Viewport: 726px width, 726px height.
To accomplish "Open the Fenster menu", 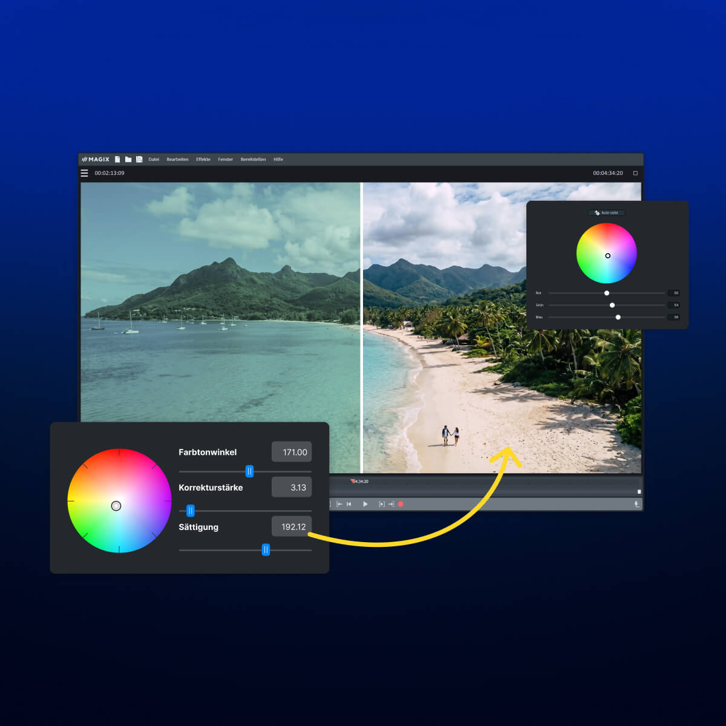I will point(226,159).
